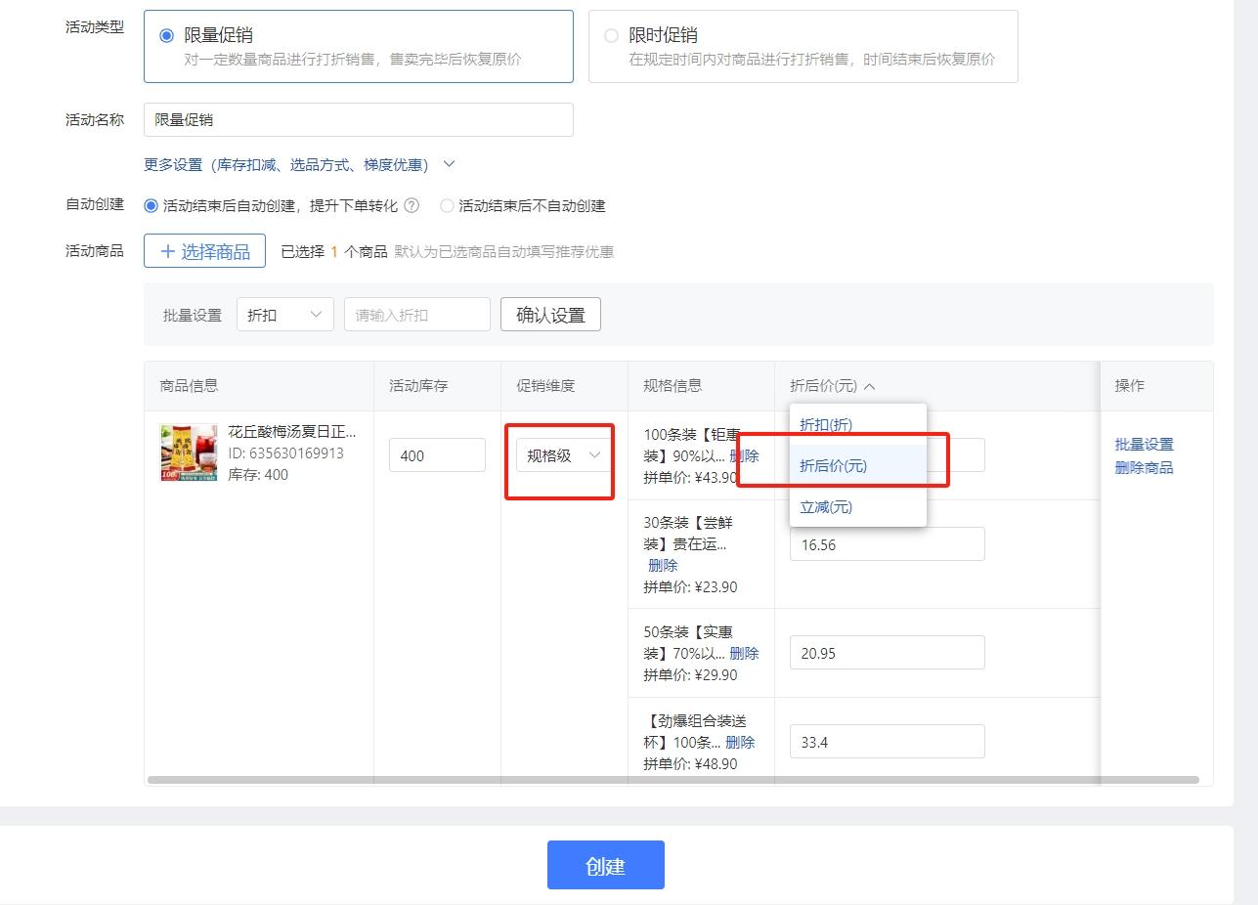Expand the 更多设置 settings section

(x=291, y=164)
